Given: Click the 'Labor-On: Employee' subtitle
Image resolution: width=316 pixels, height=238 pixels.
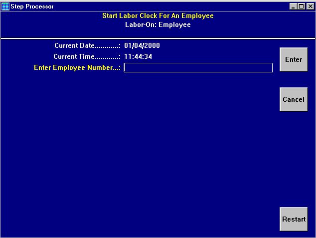Looking at the screenshot, I should (158, 24).
